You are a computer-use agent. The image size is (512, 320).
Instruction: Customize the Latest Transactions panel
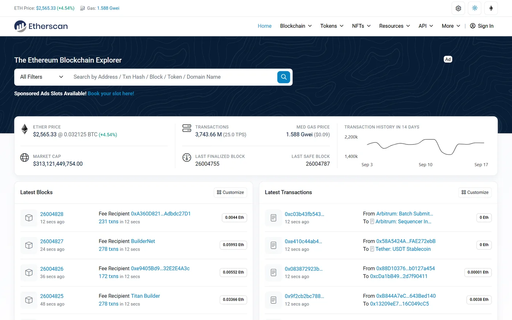(475, 192)
